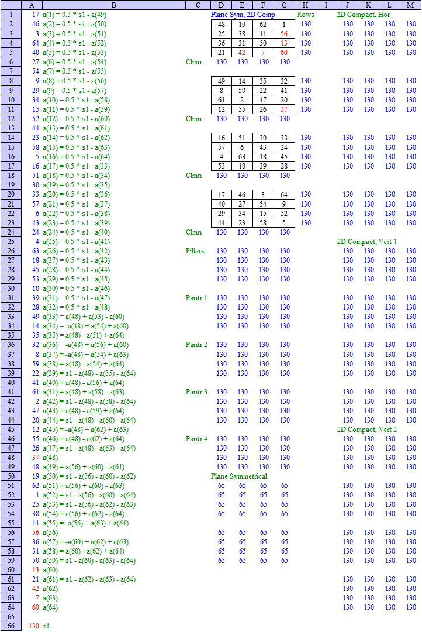The height and width of the screenshot is (632, 422).
Task: Select column B header
Action: (x=113, y=5)
